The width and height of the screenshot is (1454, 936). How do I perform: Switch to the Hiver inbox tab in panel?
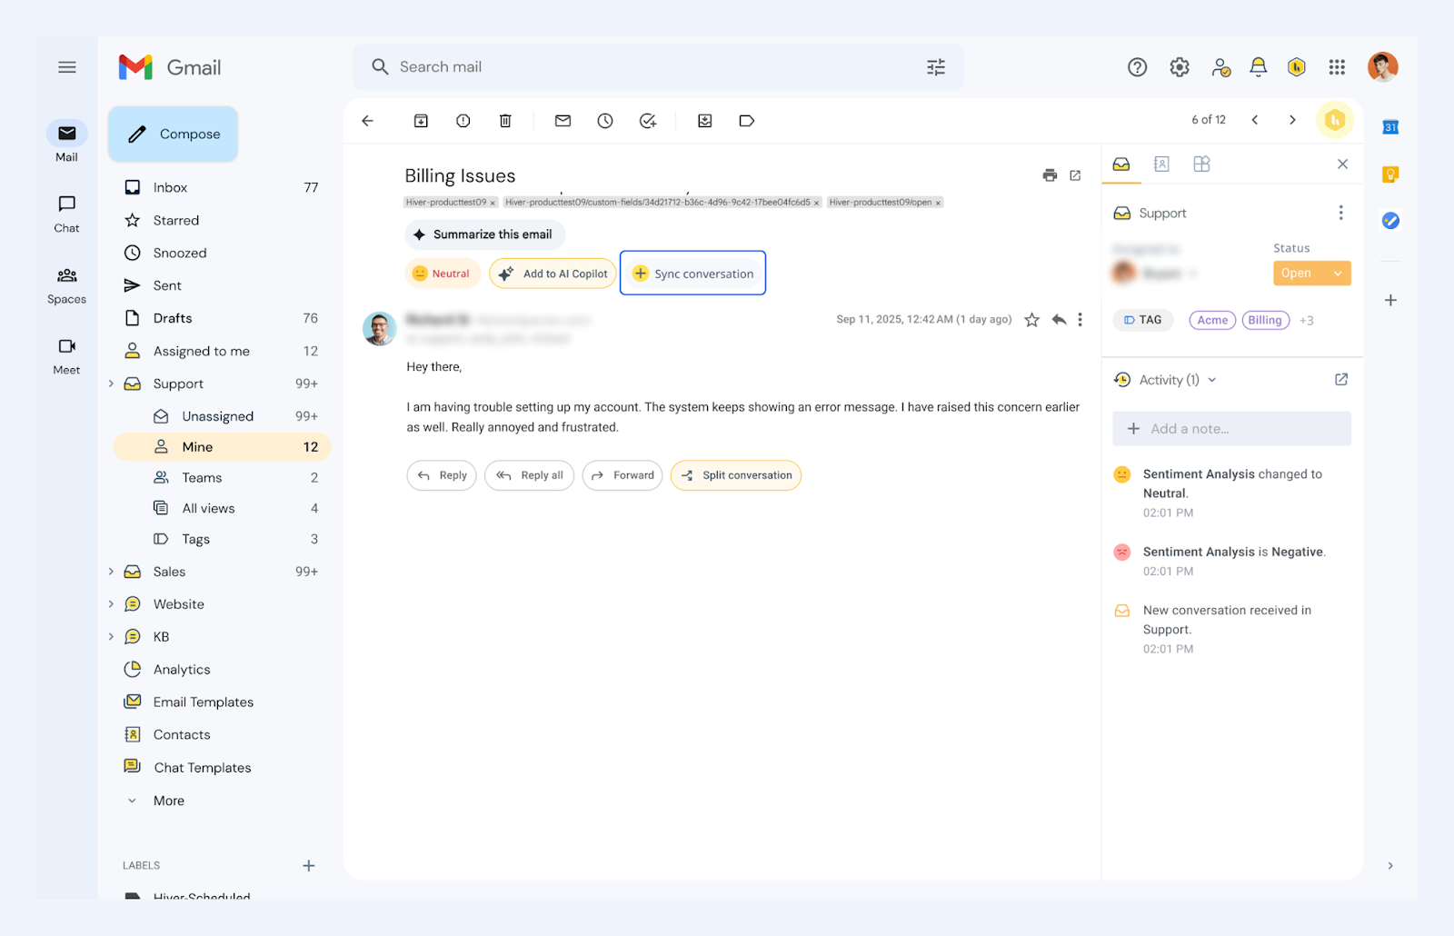(1121, 164)
